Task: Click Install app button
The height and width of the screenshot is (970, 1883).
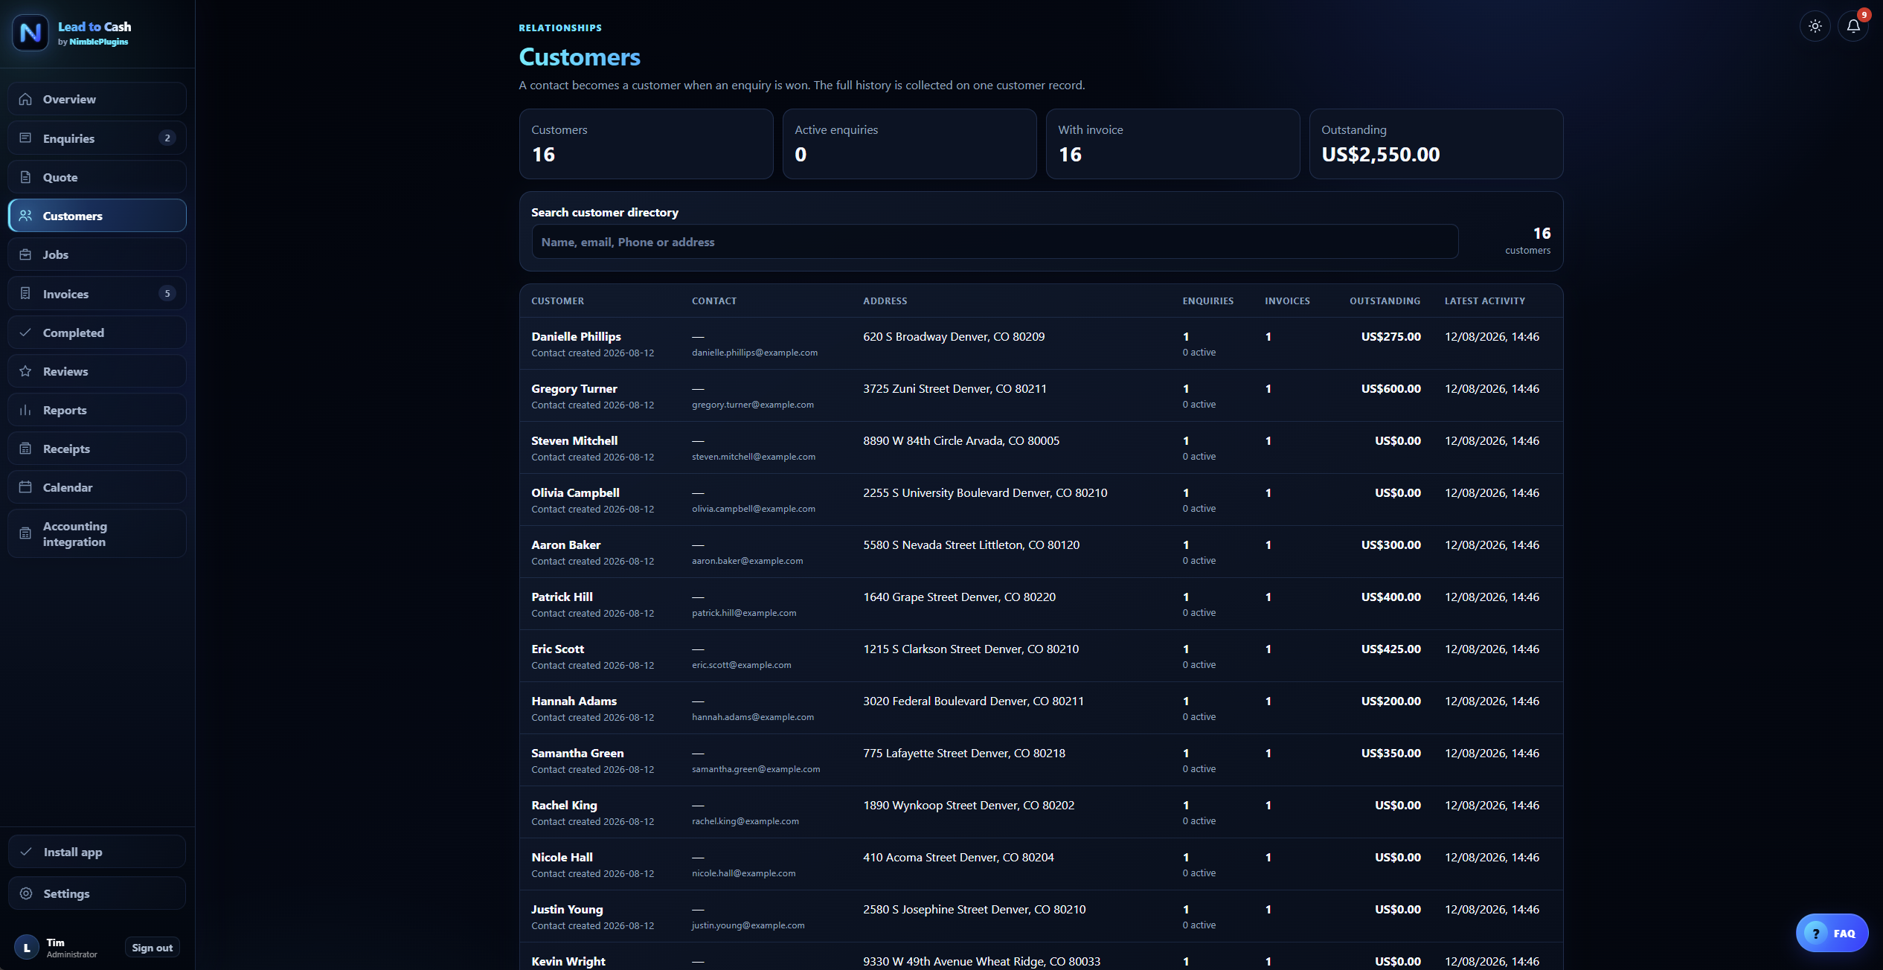Action: click(97, 852)
